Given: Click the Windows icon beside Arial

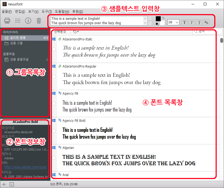Looking at the screenshot, I should pyautogui.click(x=54, y=175).
